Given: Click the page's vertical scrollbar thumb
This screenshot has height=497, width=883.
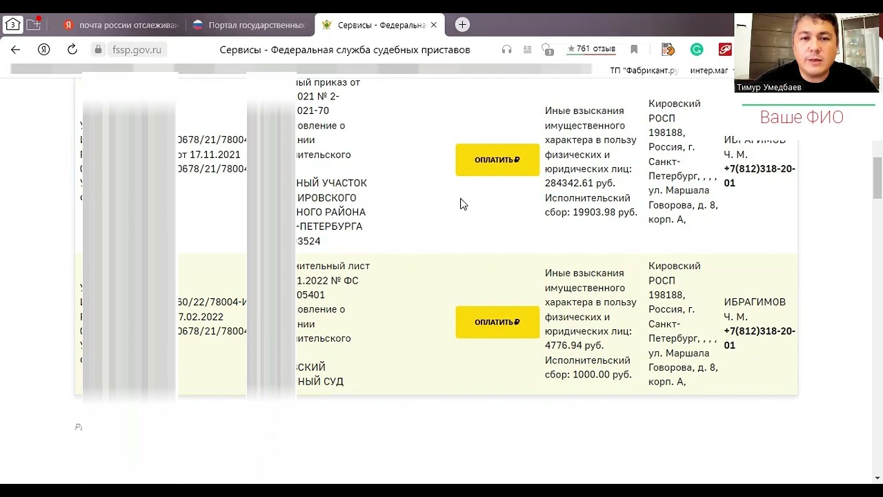Looking at the screenshot, I should click(877, 177).
